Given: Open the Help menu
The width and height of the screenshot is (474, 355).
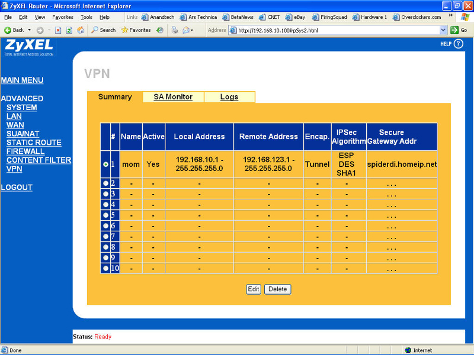Looking at the screenshot, I should tap(105, 17).
